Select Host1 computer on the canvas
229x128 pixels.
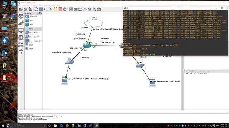(x=64, y=81)
